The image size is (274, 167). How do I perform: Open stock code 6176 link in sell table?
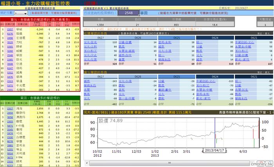point(10,34)
